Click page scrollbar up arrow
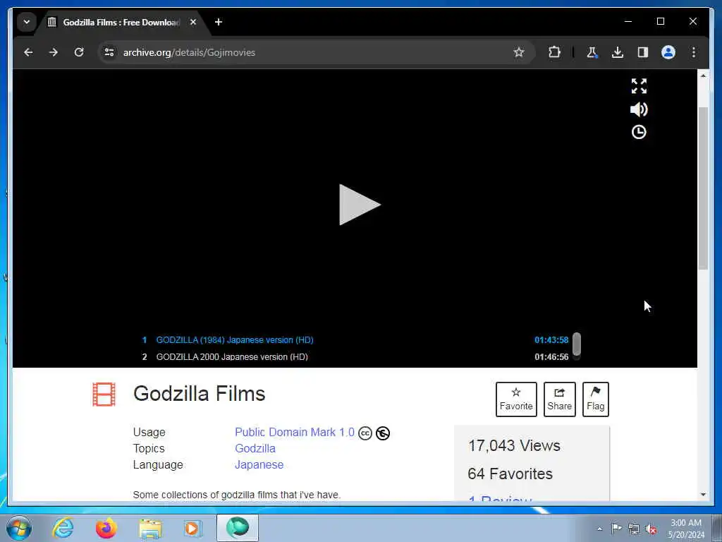The width and height of the screenshot is (722, 542). [x=703, y=76]
